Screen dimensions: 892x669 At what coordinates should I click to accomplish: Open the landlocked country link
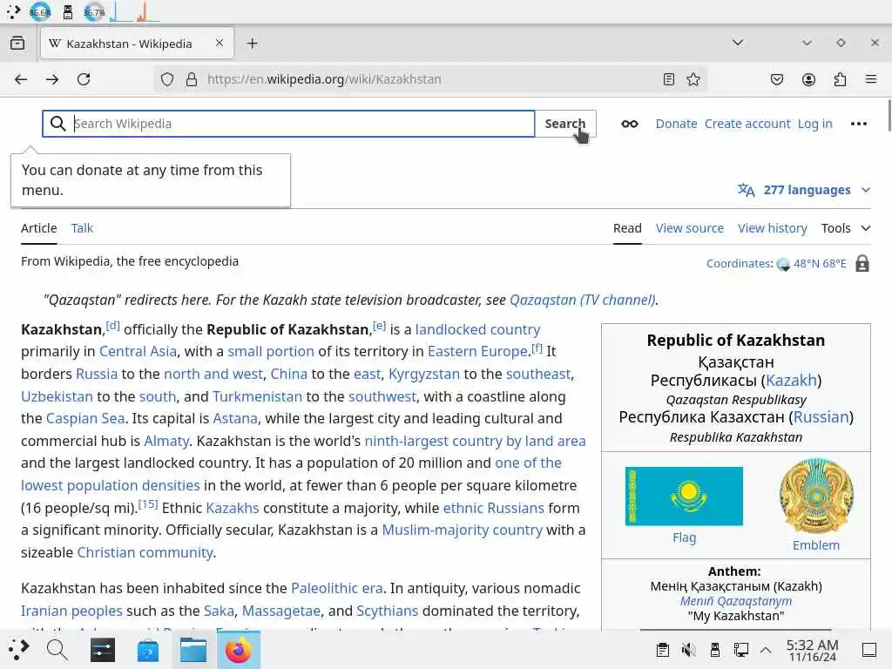tap(477, 329)
